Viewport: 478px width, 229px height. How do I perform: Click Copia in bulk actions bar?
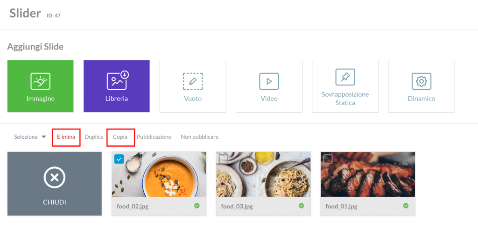click(x=120, y=137)
